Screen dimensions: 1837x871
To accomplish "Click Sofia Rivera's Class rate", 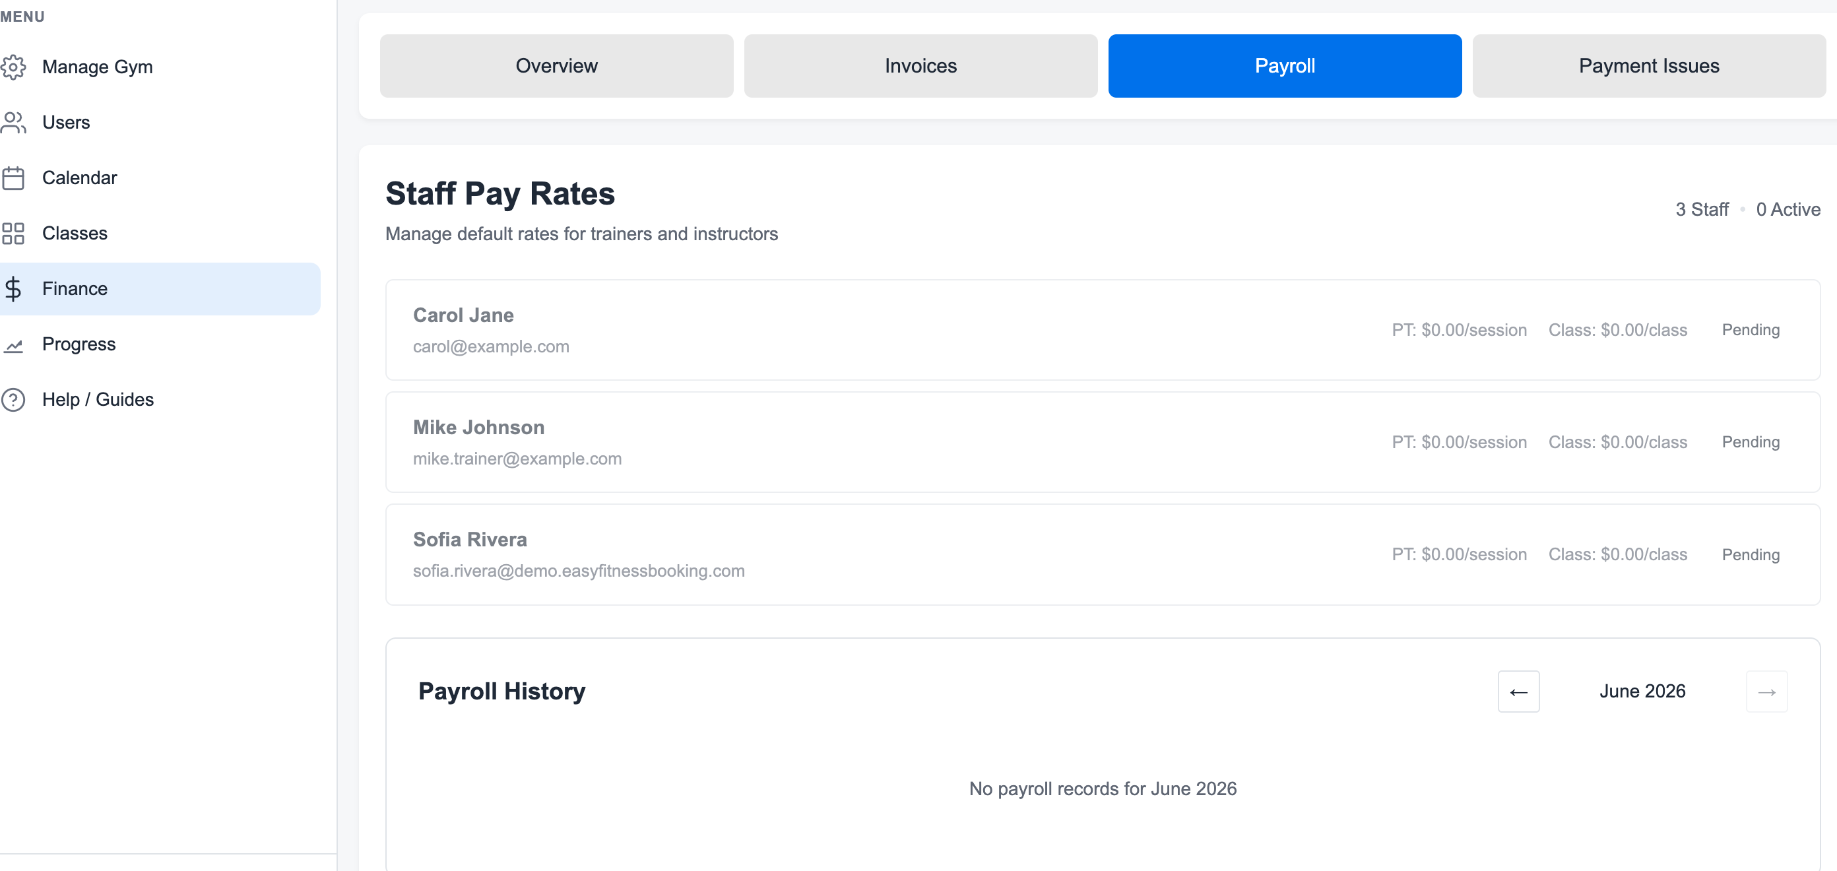I will [x=1617, y=554].
